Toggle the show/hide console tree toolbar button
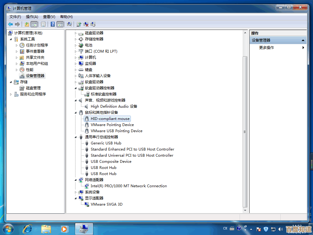Screen dimensions: 313x235 34,24
